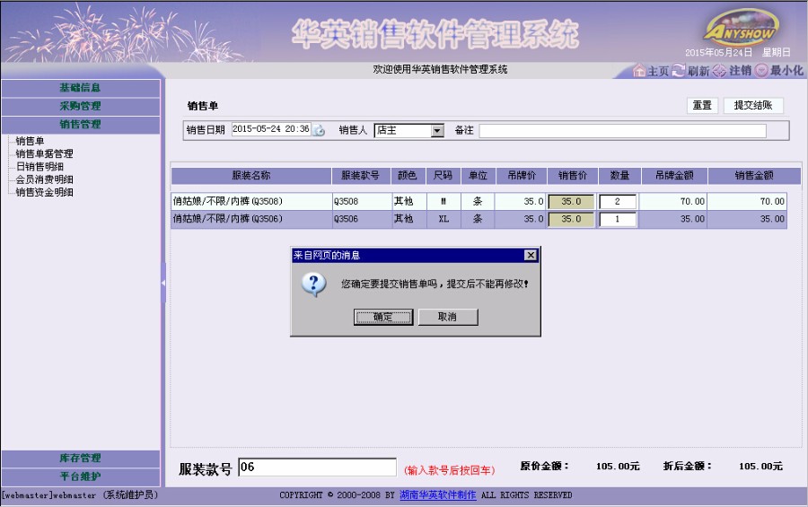Open 销售单据管理 in the sidebar
The image size is (808, 507).
pyautogui.click(x=44, y=153)
